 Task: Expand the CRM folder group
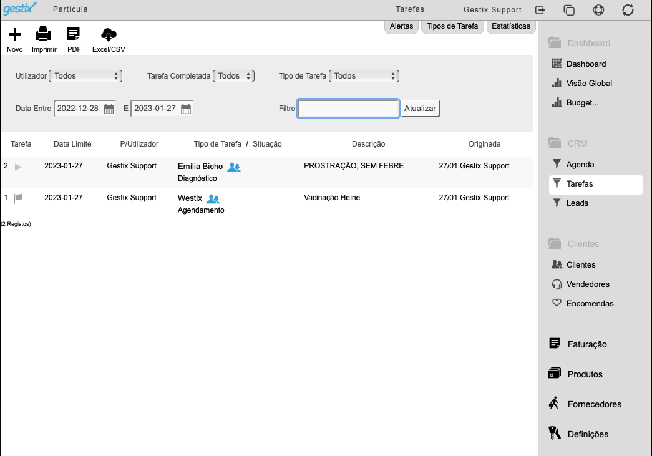(x=577, y=143)
